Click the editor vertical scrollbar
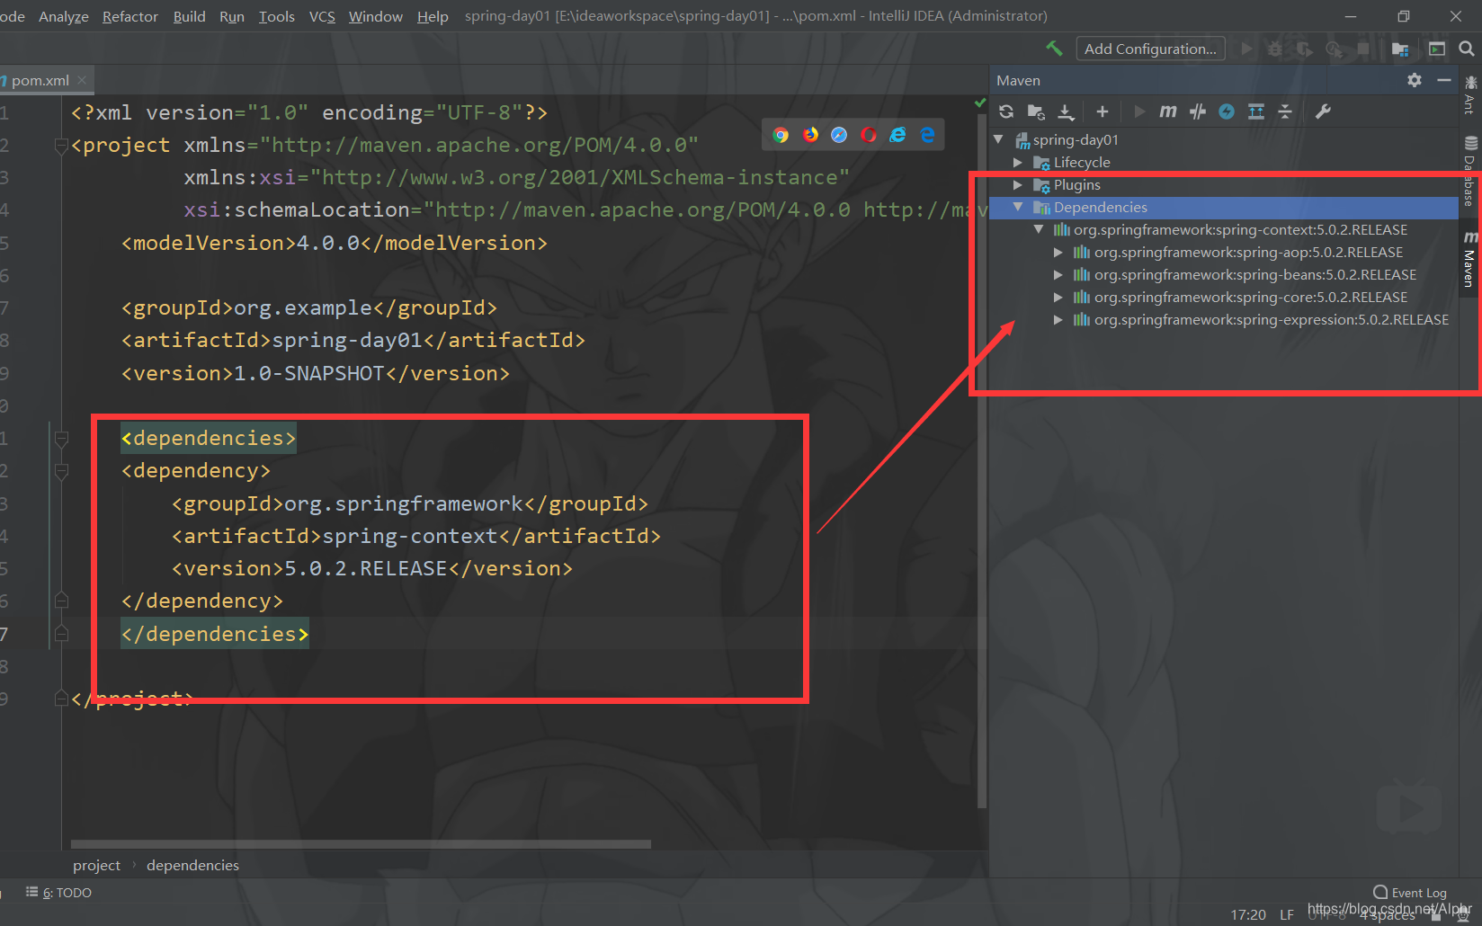Image resolution: width=1482 pixels, height=926 pixels. (982, 463)
